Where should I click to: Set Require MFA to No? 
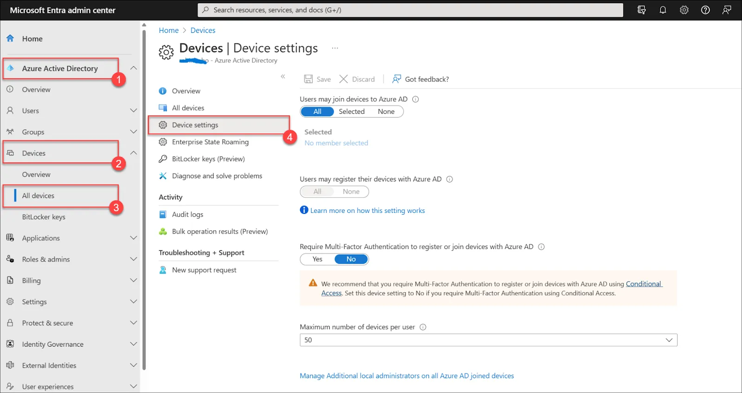[351, 259]
